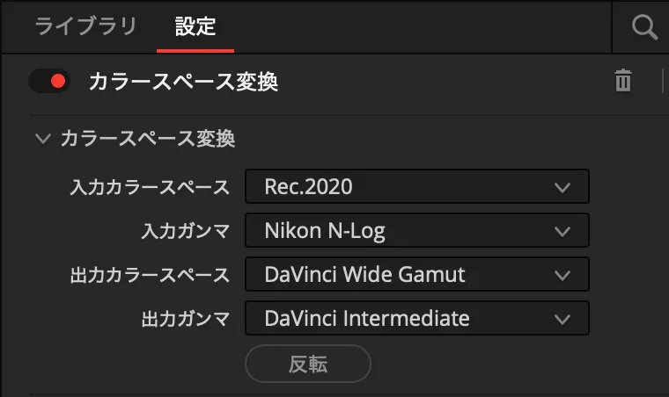The image size is (669, 397).
Task: Click the 出力ガンマ label
Action: pos(185,319)
